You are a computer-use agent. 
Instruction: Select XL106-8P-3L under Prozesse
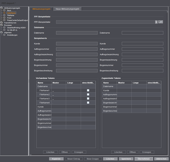click(13, 30)
